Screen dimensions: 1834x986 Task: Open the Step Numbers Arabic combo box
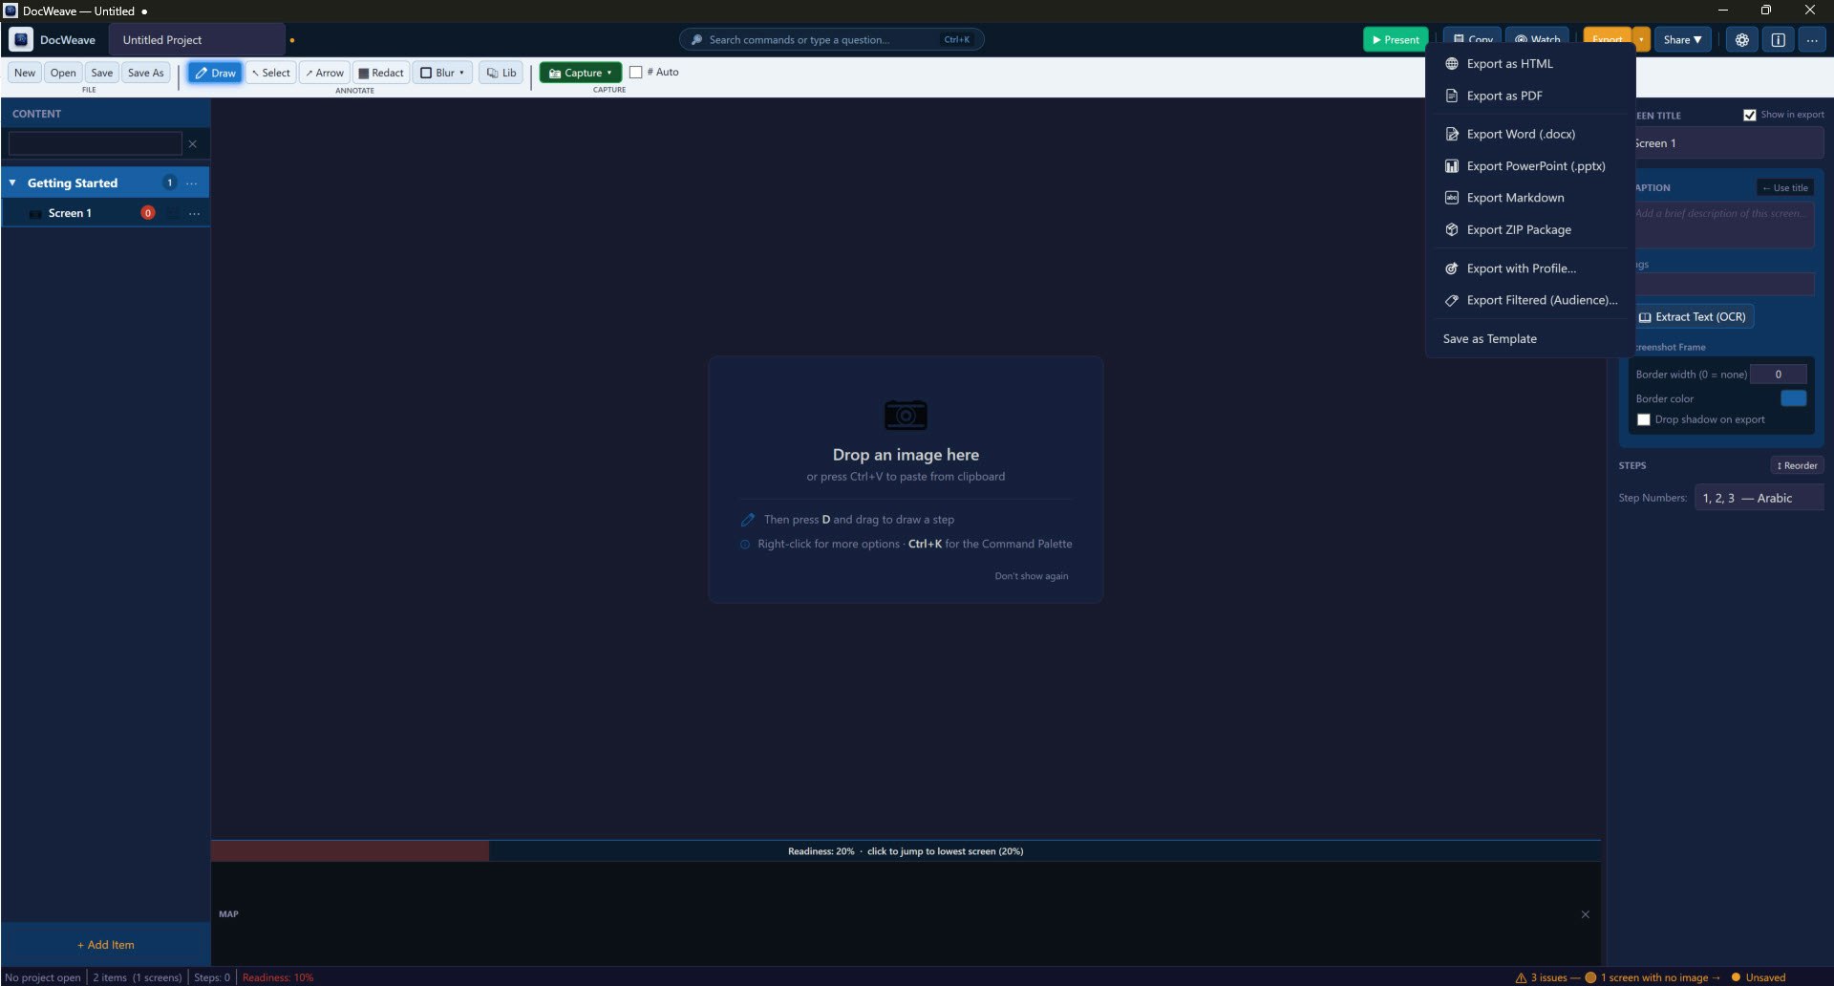pos(1759,498)
